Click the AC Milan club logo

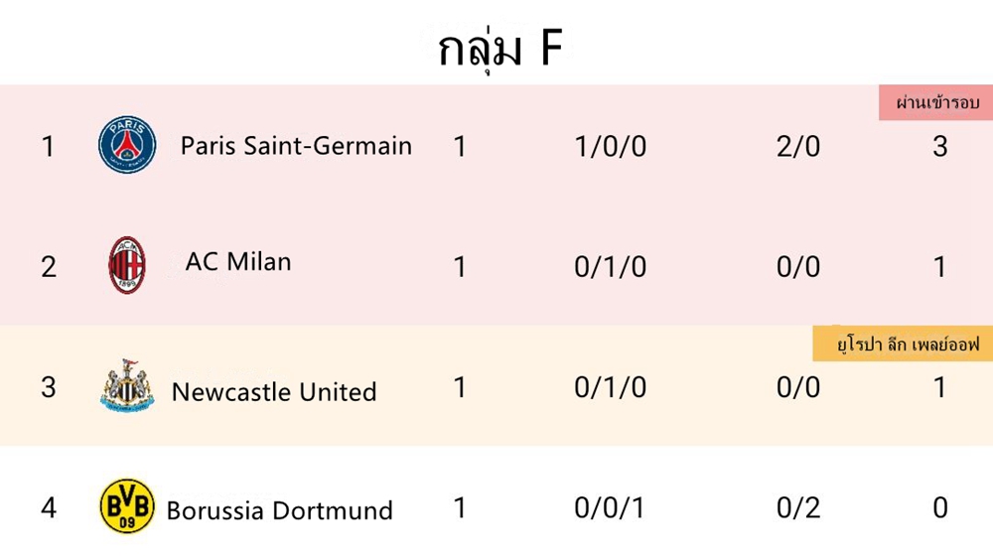127,265
